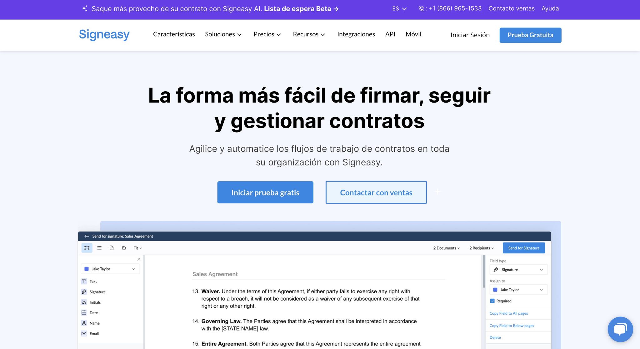Click the rotate/refresh icon in toolbar

click(124, 248)
